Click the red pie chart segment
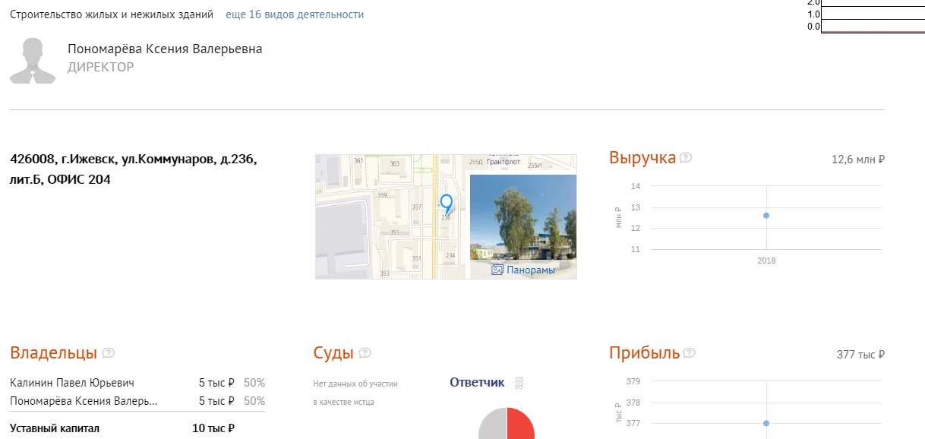This screenshot has width=925, height=439. [521, 424]
